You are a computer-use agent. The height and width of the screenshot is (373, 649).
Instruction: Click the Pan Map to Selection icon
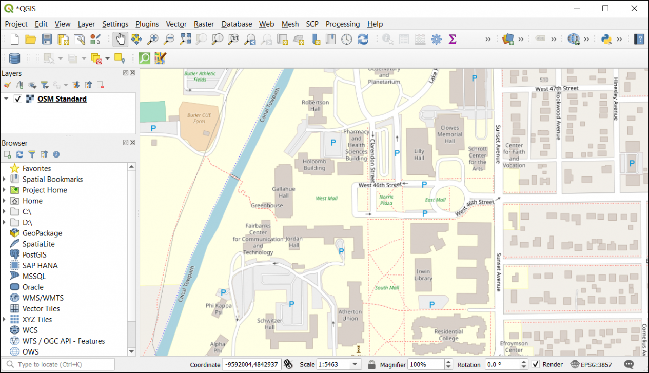[x=136, y=39]
